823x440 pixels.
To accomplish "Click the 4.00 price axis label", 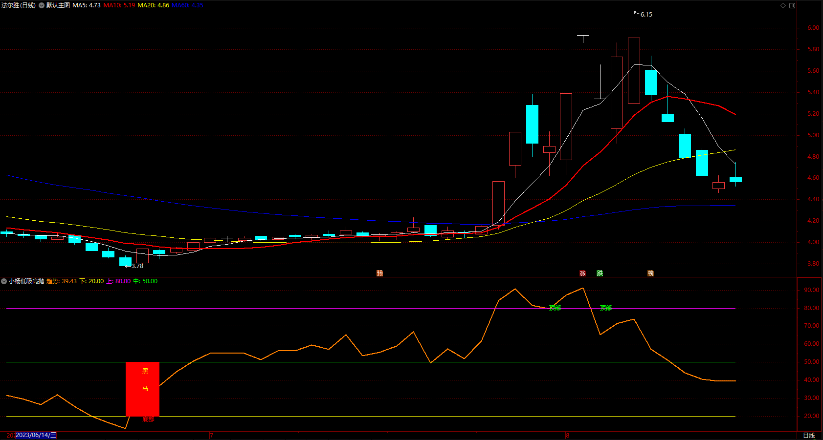I will 813,242.
